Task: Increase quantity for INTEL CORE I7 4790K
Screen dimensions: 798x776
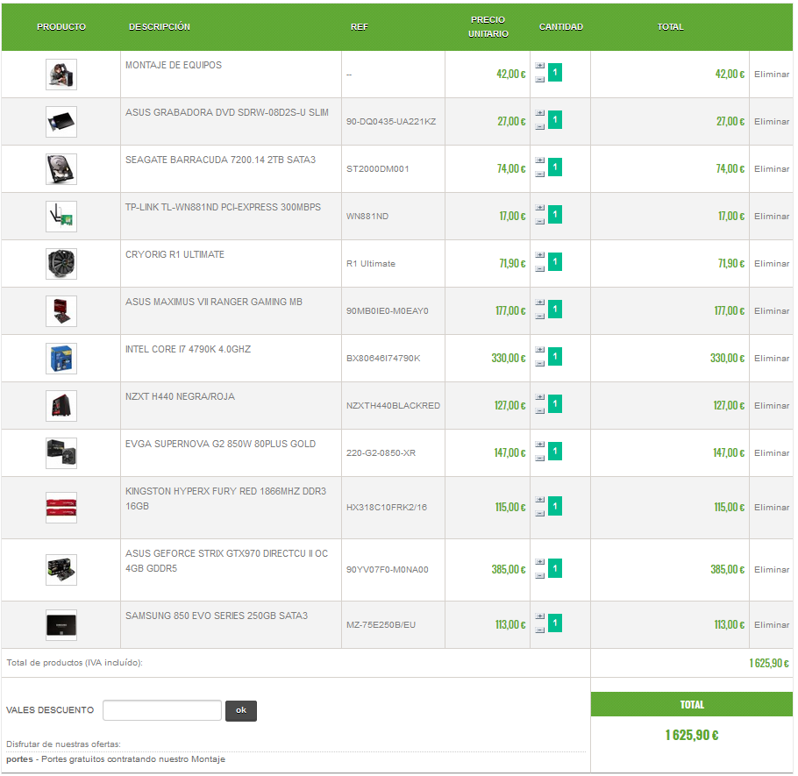Action: tap(540, 350)
